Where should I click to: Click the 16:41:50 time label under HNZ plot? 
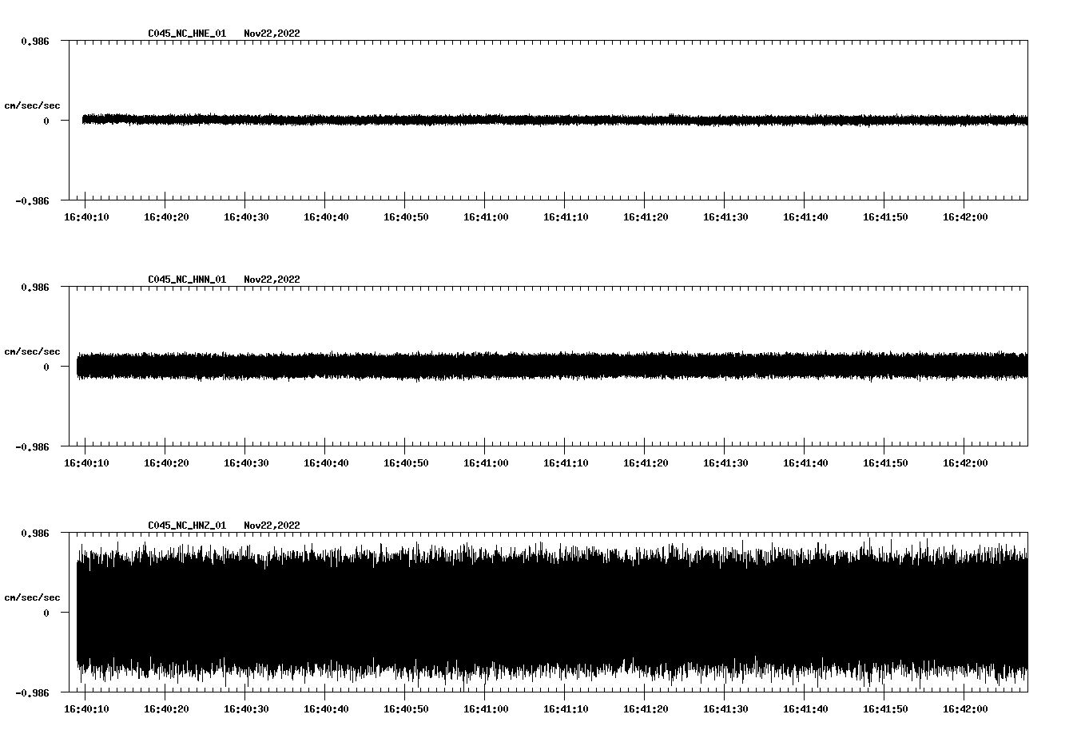885,709
